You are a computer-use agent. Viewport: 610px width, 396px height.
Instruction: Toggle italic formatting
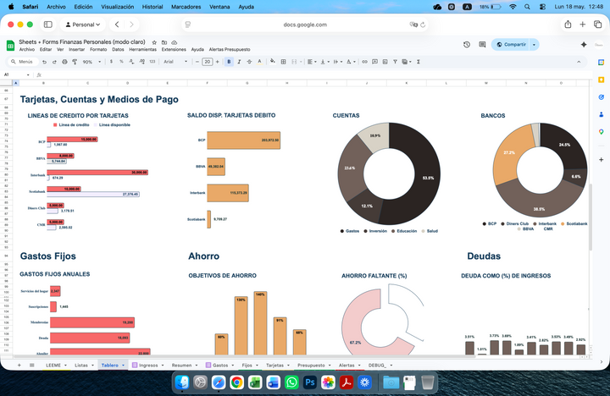[239, 62]
